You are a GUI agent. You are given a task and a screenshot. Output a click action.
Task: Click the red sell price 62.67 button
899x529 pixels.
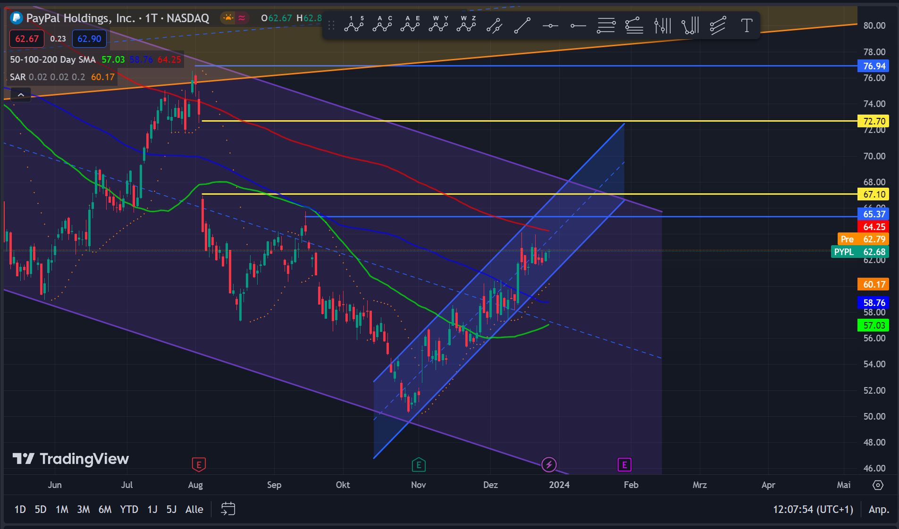[x=27, y=39]
